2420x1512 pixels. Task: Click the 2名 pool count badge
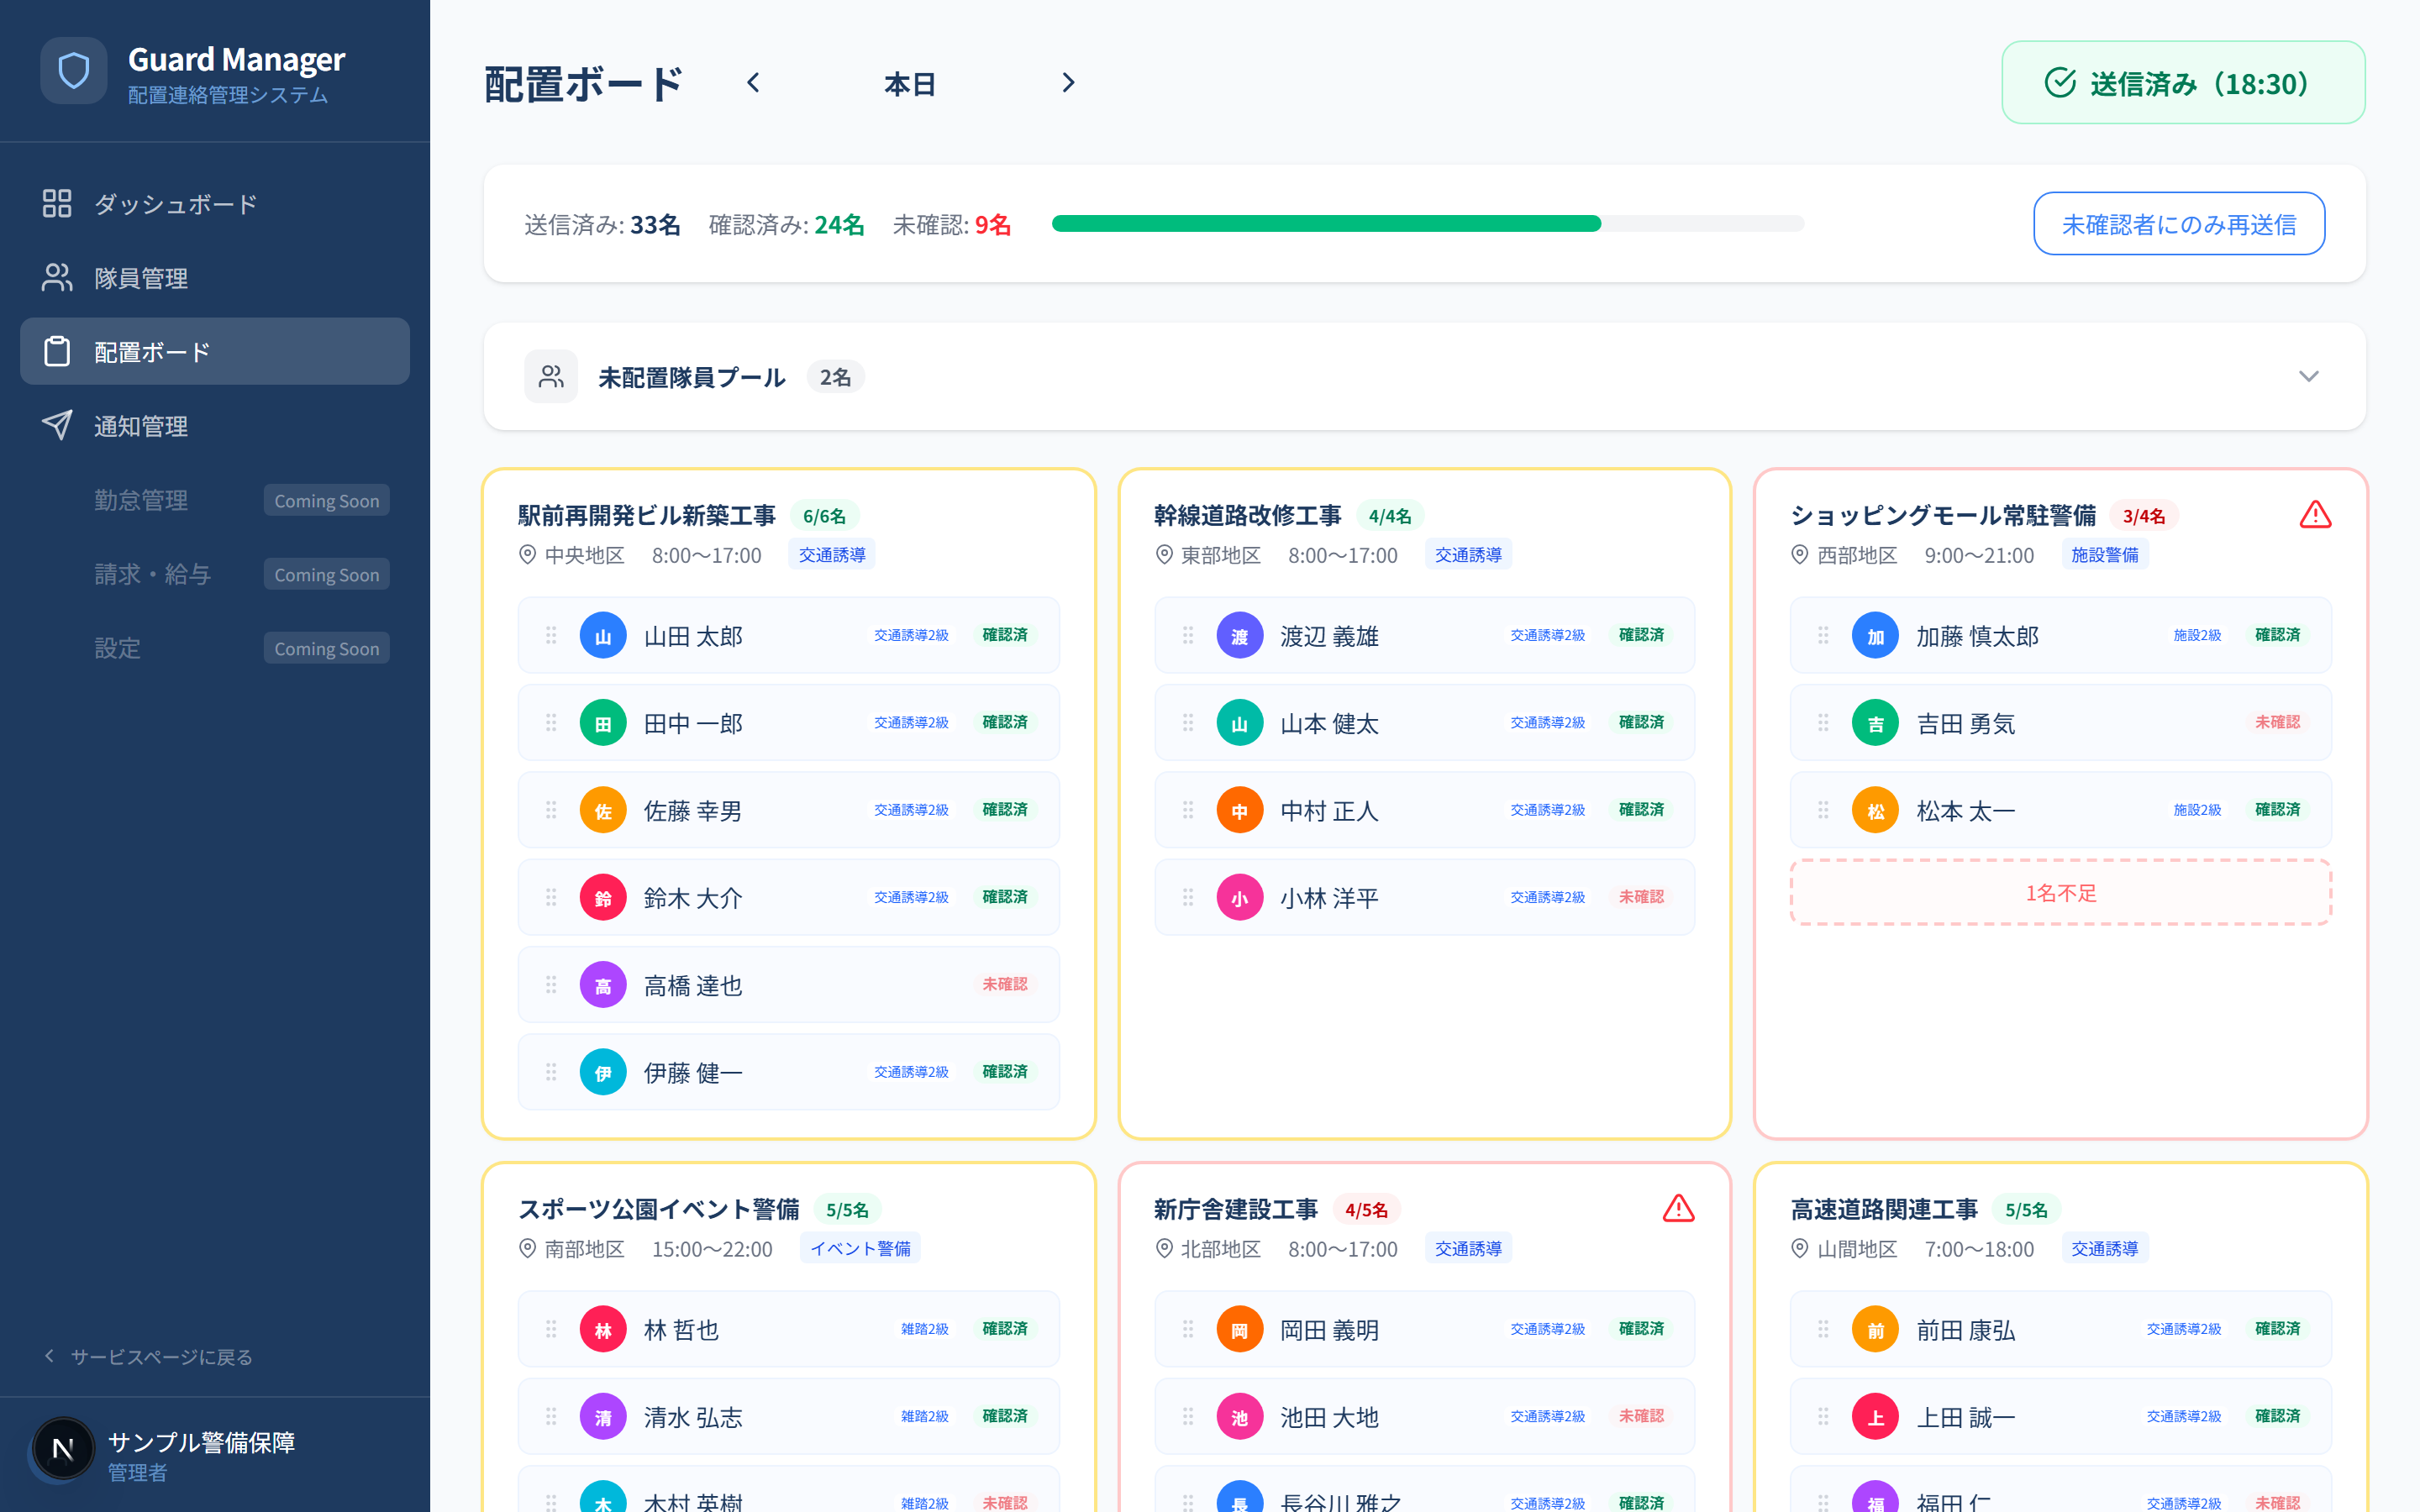click(835, 377)
